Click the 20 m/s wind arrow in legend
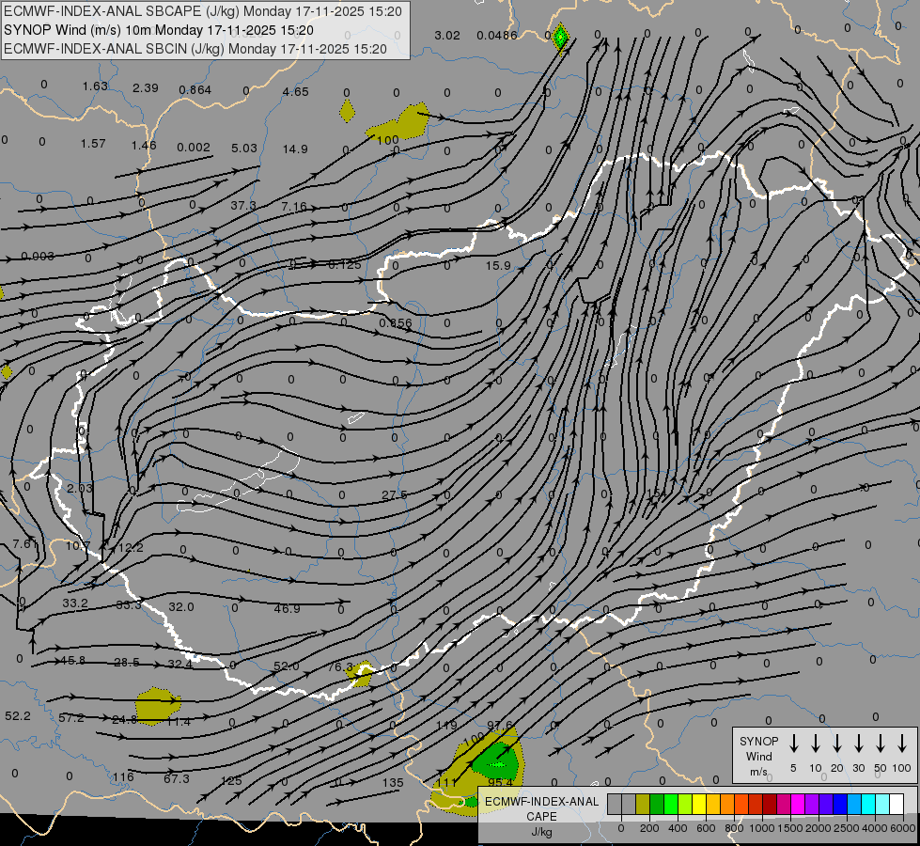Screen dimensions: 920x846 (836, 744)
